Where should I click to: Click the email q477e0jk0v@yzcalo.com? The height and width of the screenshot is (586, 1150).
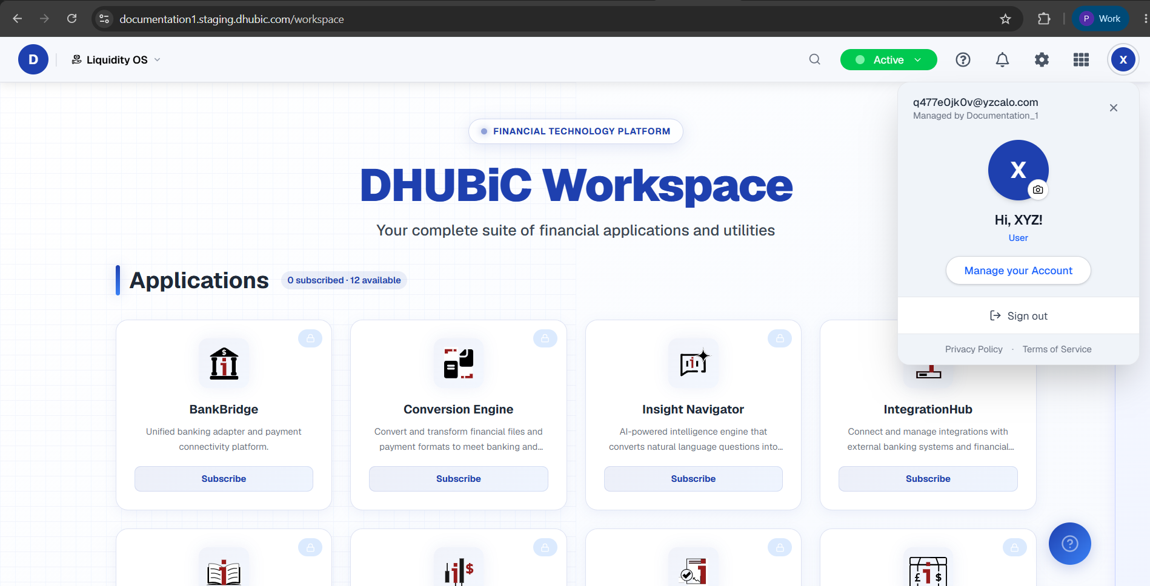pos(976,102)
